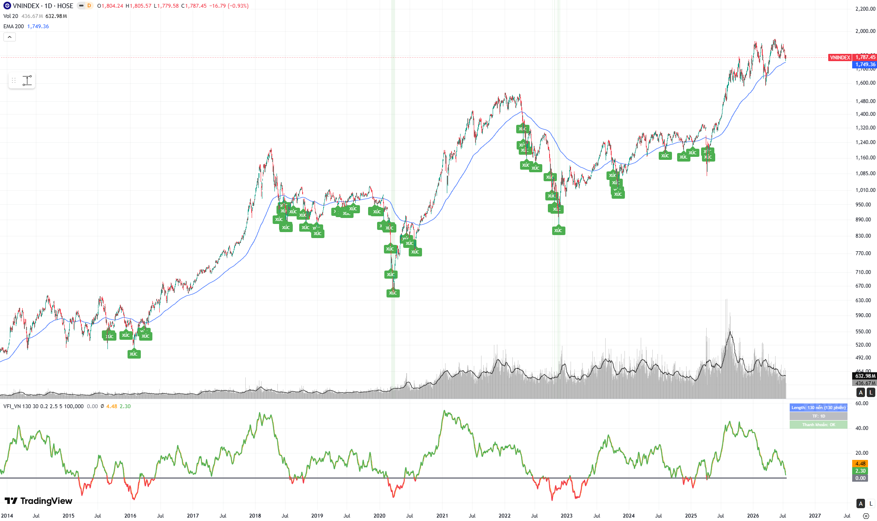Image resolution: width=877 pixels, height=521 pixels.
Task: Click the 632.98M value in Vol legend
Action: 56,16
